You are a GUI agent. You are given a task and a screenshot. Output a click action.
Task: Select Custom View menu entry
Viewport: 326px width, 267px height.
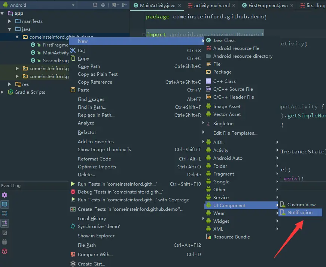click(x=300, y=204)
